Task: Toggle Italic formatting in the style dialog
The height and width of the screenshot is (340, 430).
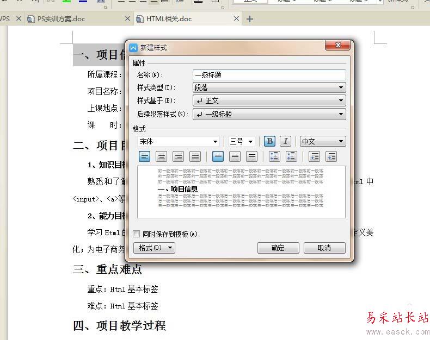Action: click(x=285, y=141)
